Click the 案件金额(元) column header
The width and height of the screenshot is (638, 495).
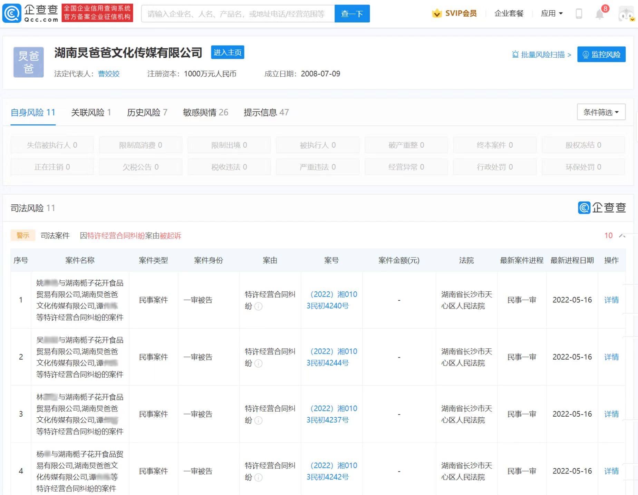coord(399,260)
